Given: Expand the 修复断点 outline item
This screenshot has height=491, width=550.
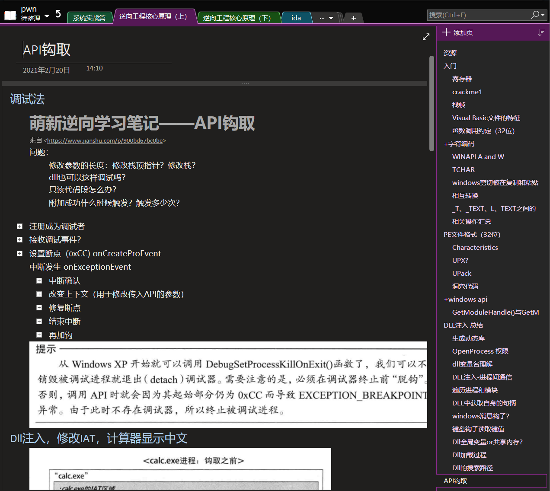Looking at the screenshot, I should pyautogui.click(x=39, y=308).
